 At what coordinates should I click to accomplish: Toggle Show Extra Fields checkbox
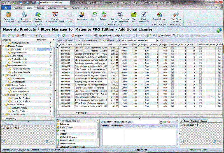(75, 40)
